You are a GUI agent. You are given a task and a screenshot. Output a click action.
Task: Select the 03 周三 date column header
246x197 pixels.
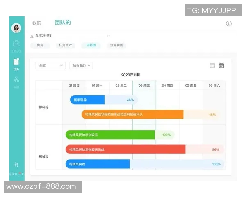[x=144, y=85]
